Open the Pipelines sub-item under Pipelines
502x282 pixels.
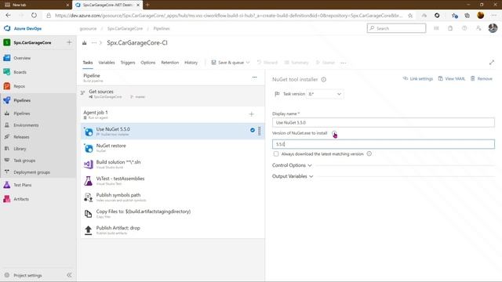pos(22,113)
